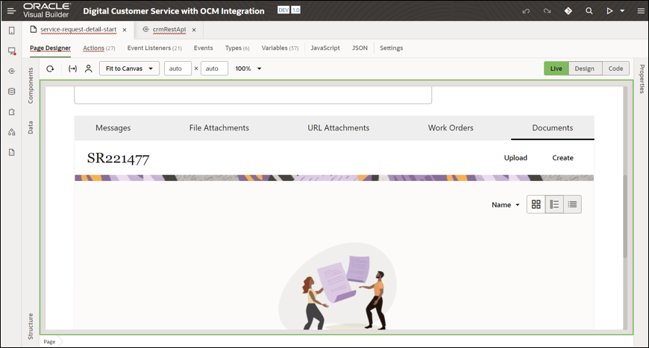Click the Reload page refresh icon
This screenshot has height=348, width=649.
(x=50, y=69)
